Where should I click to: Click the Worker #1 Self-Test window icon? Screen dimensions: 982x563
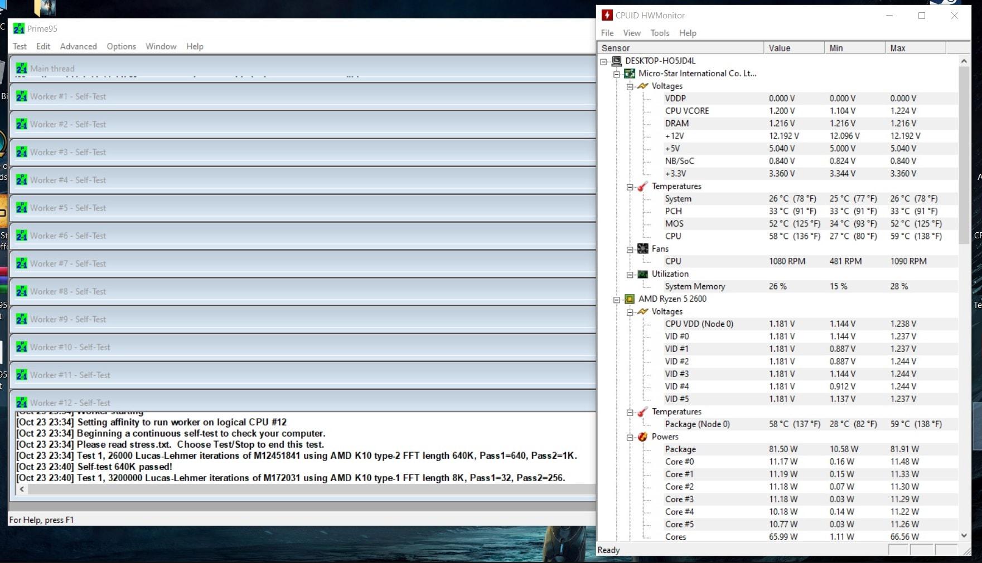point(22,96)
